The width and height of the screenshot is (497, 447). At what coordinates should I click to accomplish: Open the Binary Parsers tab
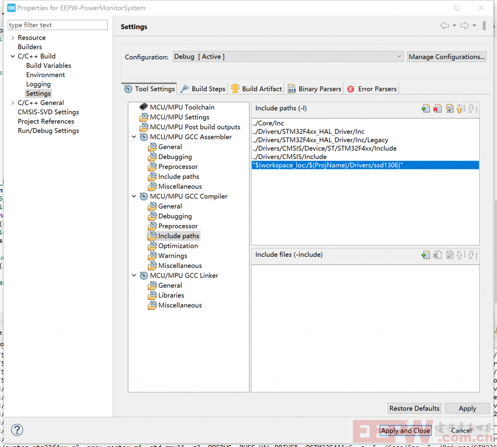click(x=315, y=89)
